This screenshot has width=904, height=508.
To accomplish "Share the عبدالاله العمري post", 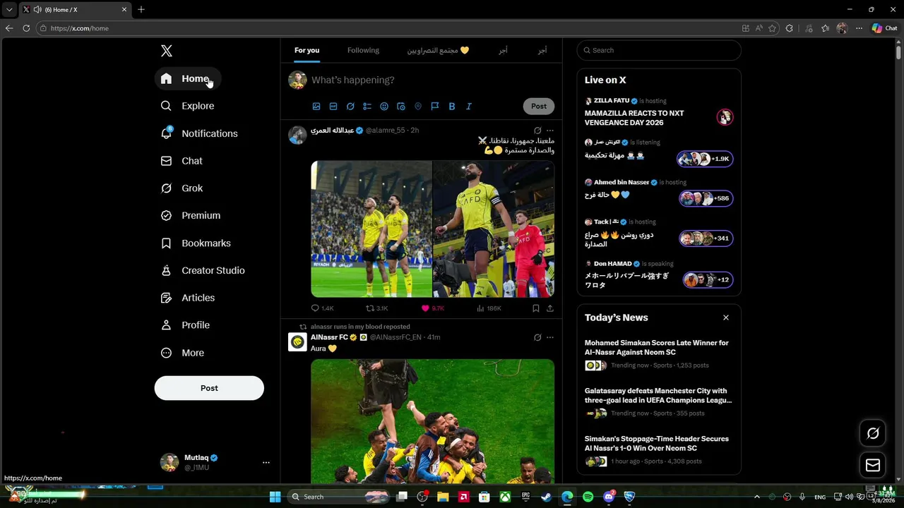I will [x=550, y=308].
